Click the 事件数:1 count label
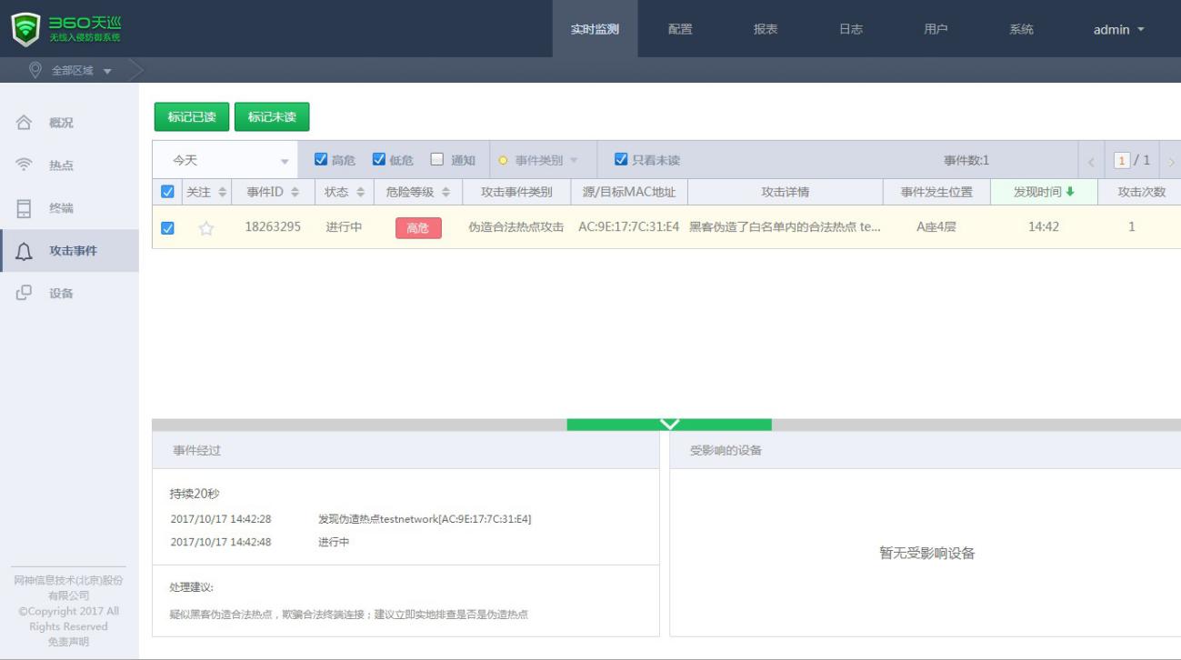Image resolution: width=1181 pixels, height=660 pixels. click(x=966, y=160)
